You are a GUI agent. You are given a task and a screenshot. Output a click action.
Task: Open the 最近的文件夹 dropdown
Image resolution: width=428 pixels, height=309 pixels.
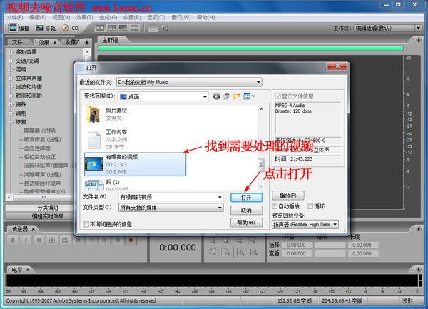(x=258, y=82)
